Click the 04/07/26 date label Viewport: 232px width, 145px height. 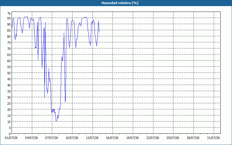[x=32, y=138]
